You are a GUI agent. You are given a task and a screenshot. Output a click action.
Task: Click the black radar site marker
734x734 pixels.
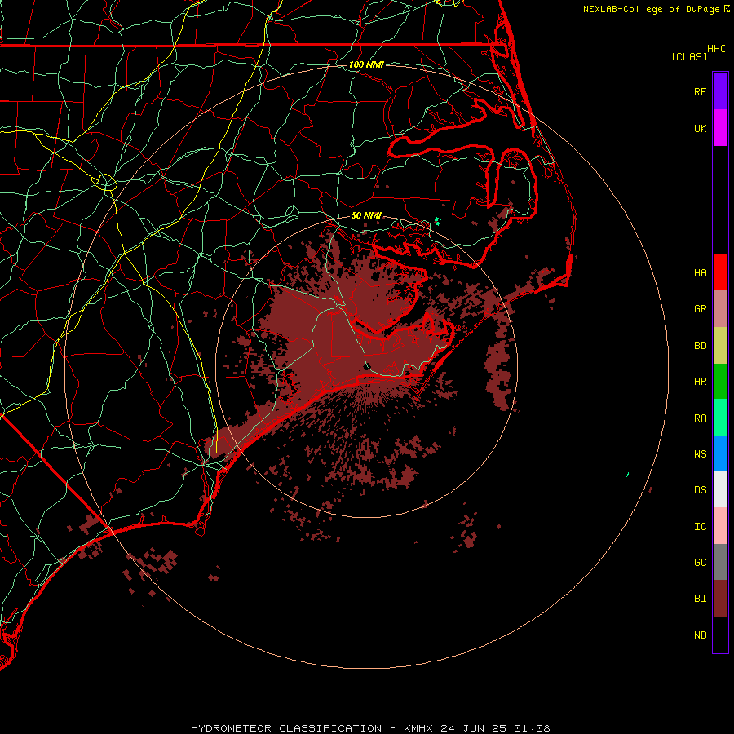tap(368, 366)
